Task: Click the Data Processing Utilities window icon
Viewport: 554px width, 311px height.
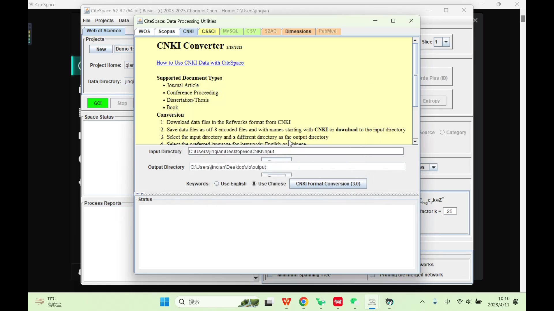Action: click(140, 21)
